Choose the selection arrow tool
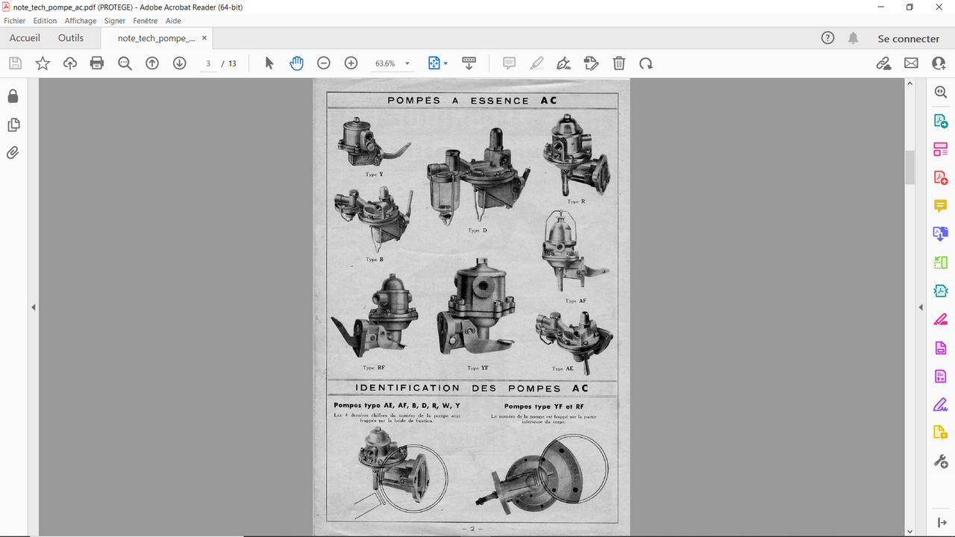The width and height of the screenshot is (955, 537). tap(269, 63)
